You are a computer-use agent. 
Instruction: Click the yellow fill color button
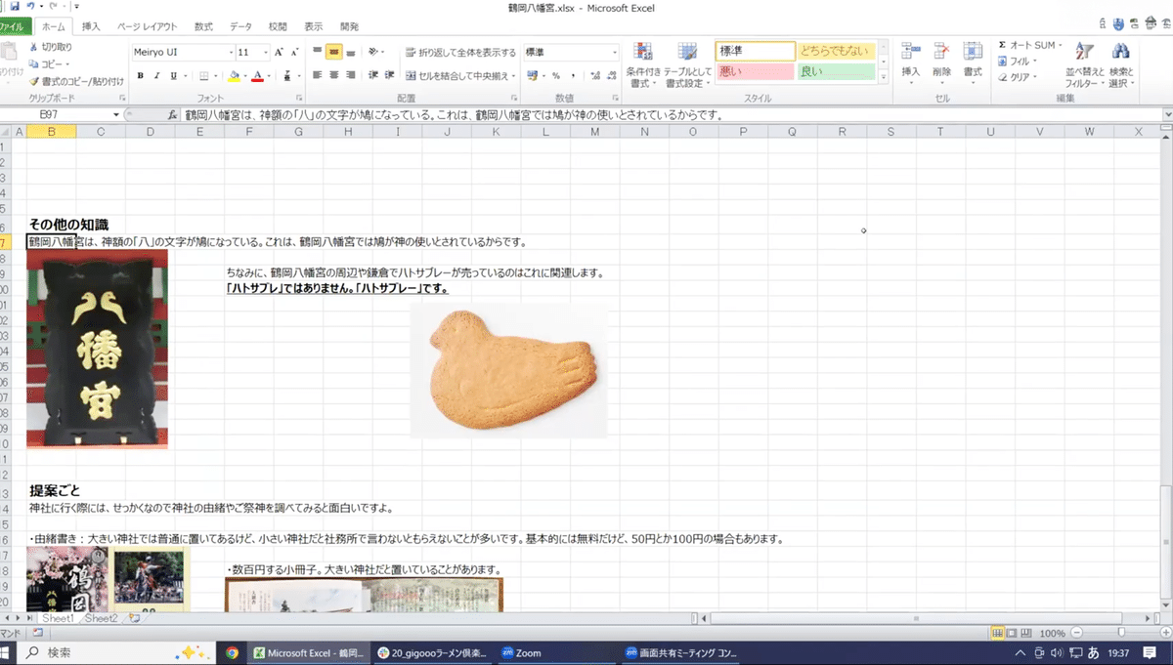[234, 75]
